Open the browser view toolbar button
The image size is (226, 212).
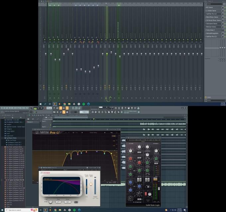(x=106, y=112)
